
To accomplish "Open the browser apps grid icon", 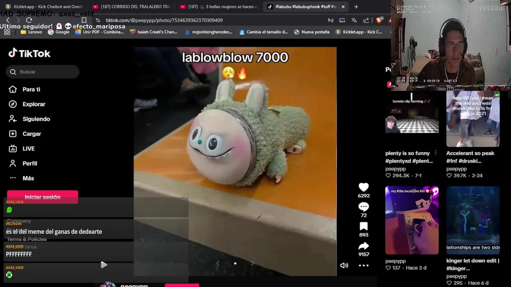I will (x=7, y=32).
